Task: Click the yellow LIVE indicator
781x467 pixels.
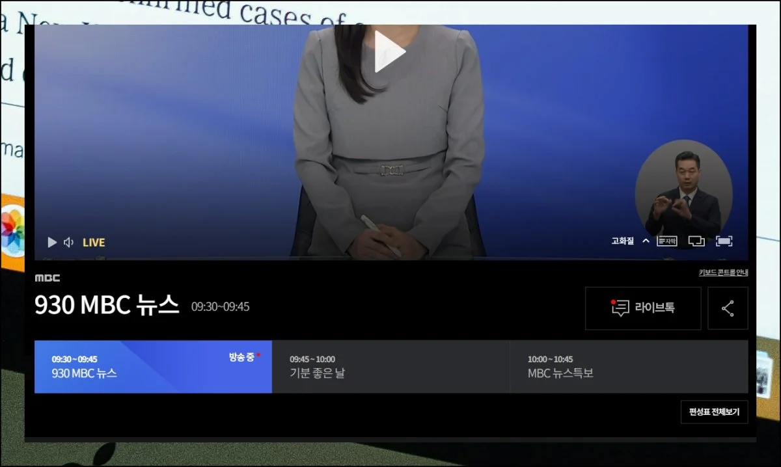Action: pos(94,243)
